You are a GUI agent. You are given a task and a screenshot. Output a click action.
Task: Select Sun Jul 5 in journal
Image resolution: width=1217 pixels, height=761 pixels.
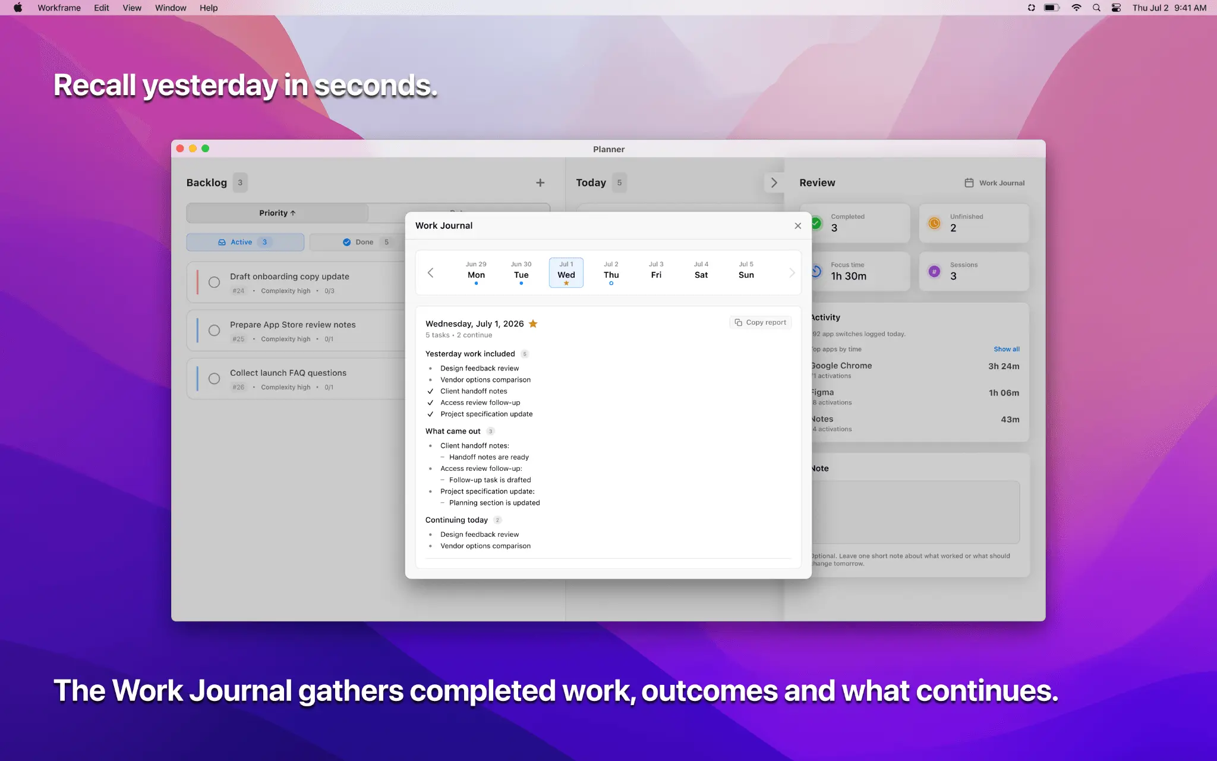[x=746, y=273]
